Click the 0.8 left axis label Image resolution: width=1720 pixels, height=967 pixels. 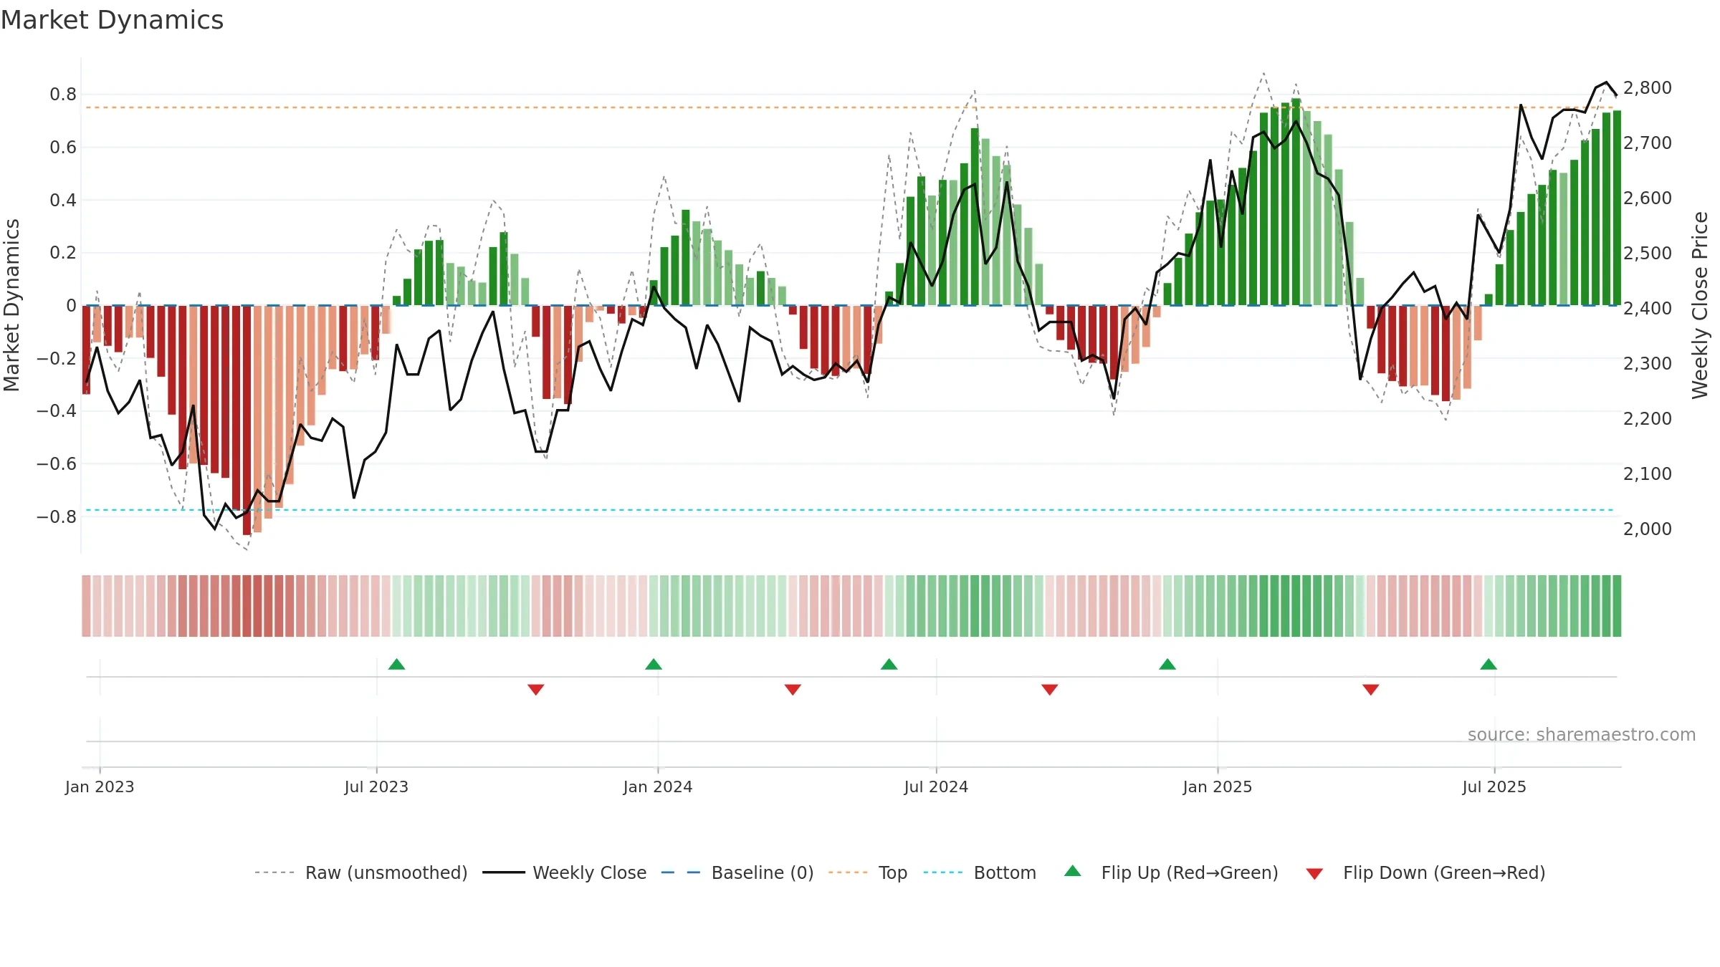tap(63, 94)
